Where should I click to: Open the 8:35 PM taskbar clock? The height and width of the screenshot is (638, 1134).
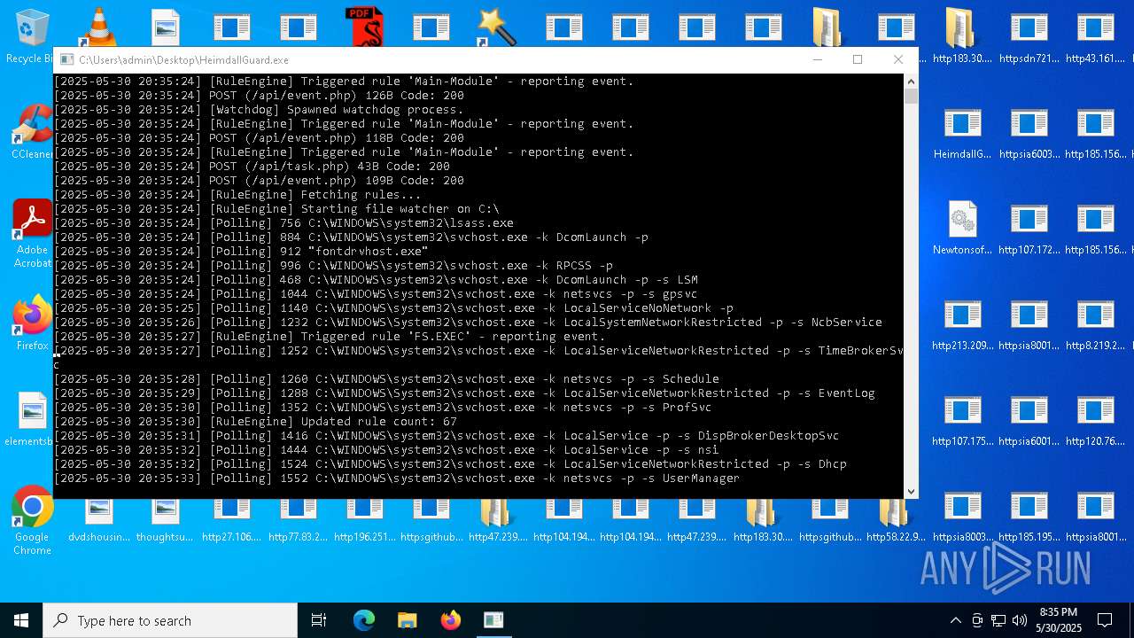[x=1059, y=620]
